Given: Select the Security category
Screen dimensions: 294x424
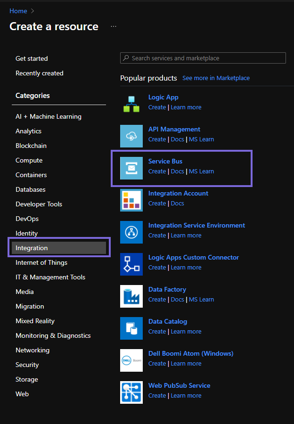Looking at the screenshot, I should [x=27, y=365].
